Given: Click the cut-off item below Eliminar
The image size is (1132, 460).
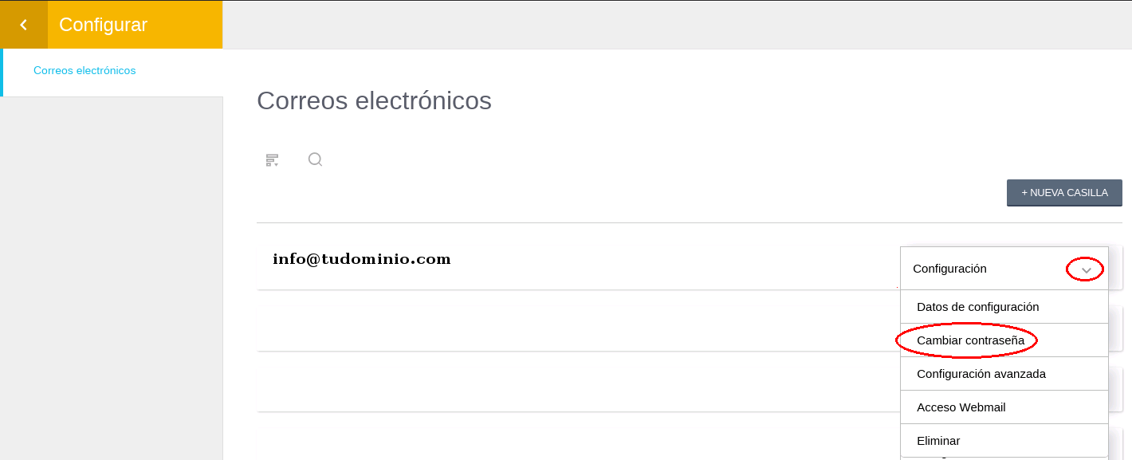Looking at the screenshot, I should pos(1004,458).
